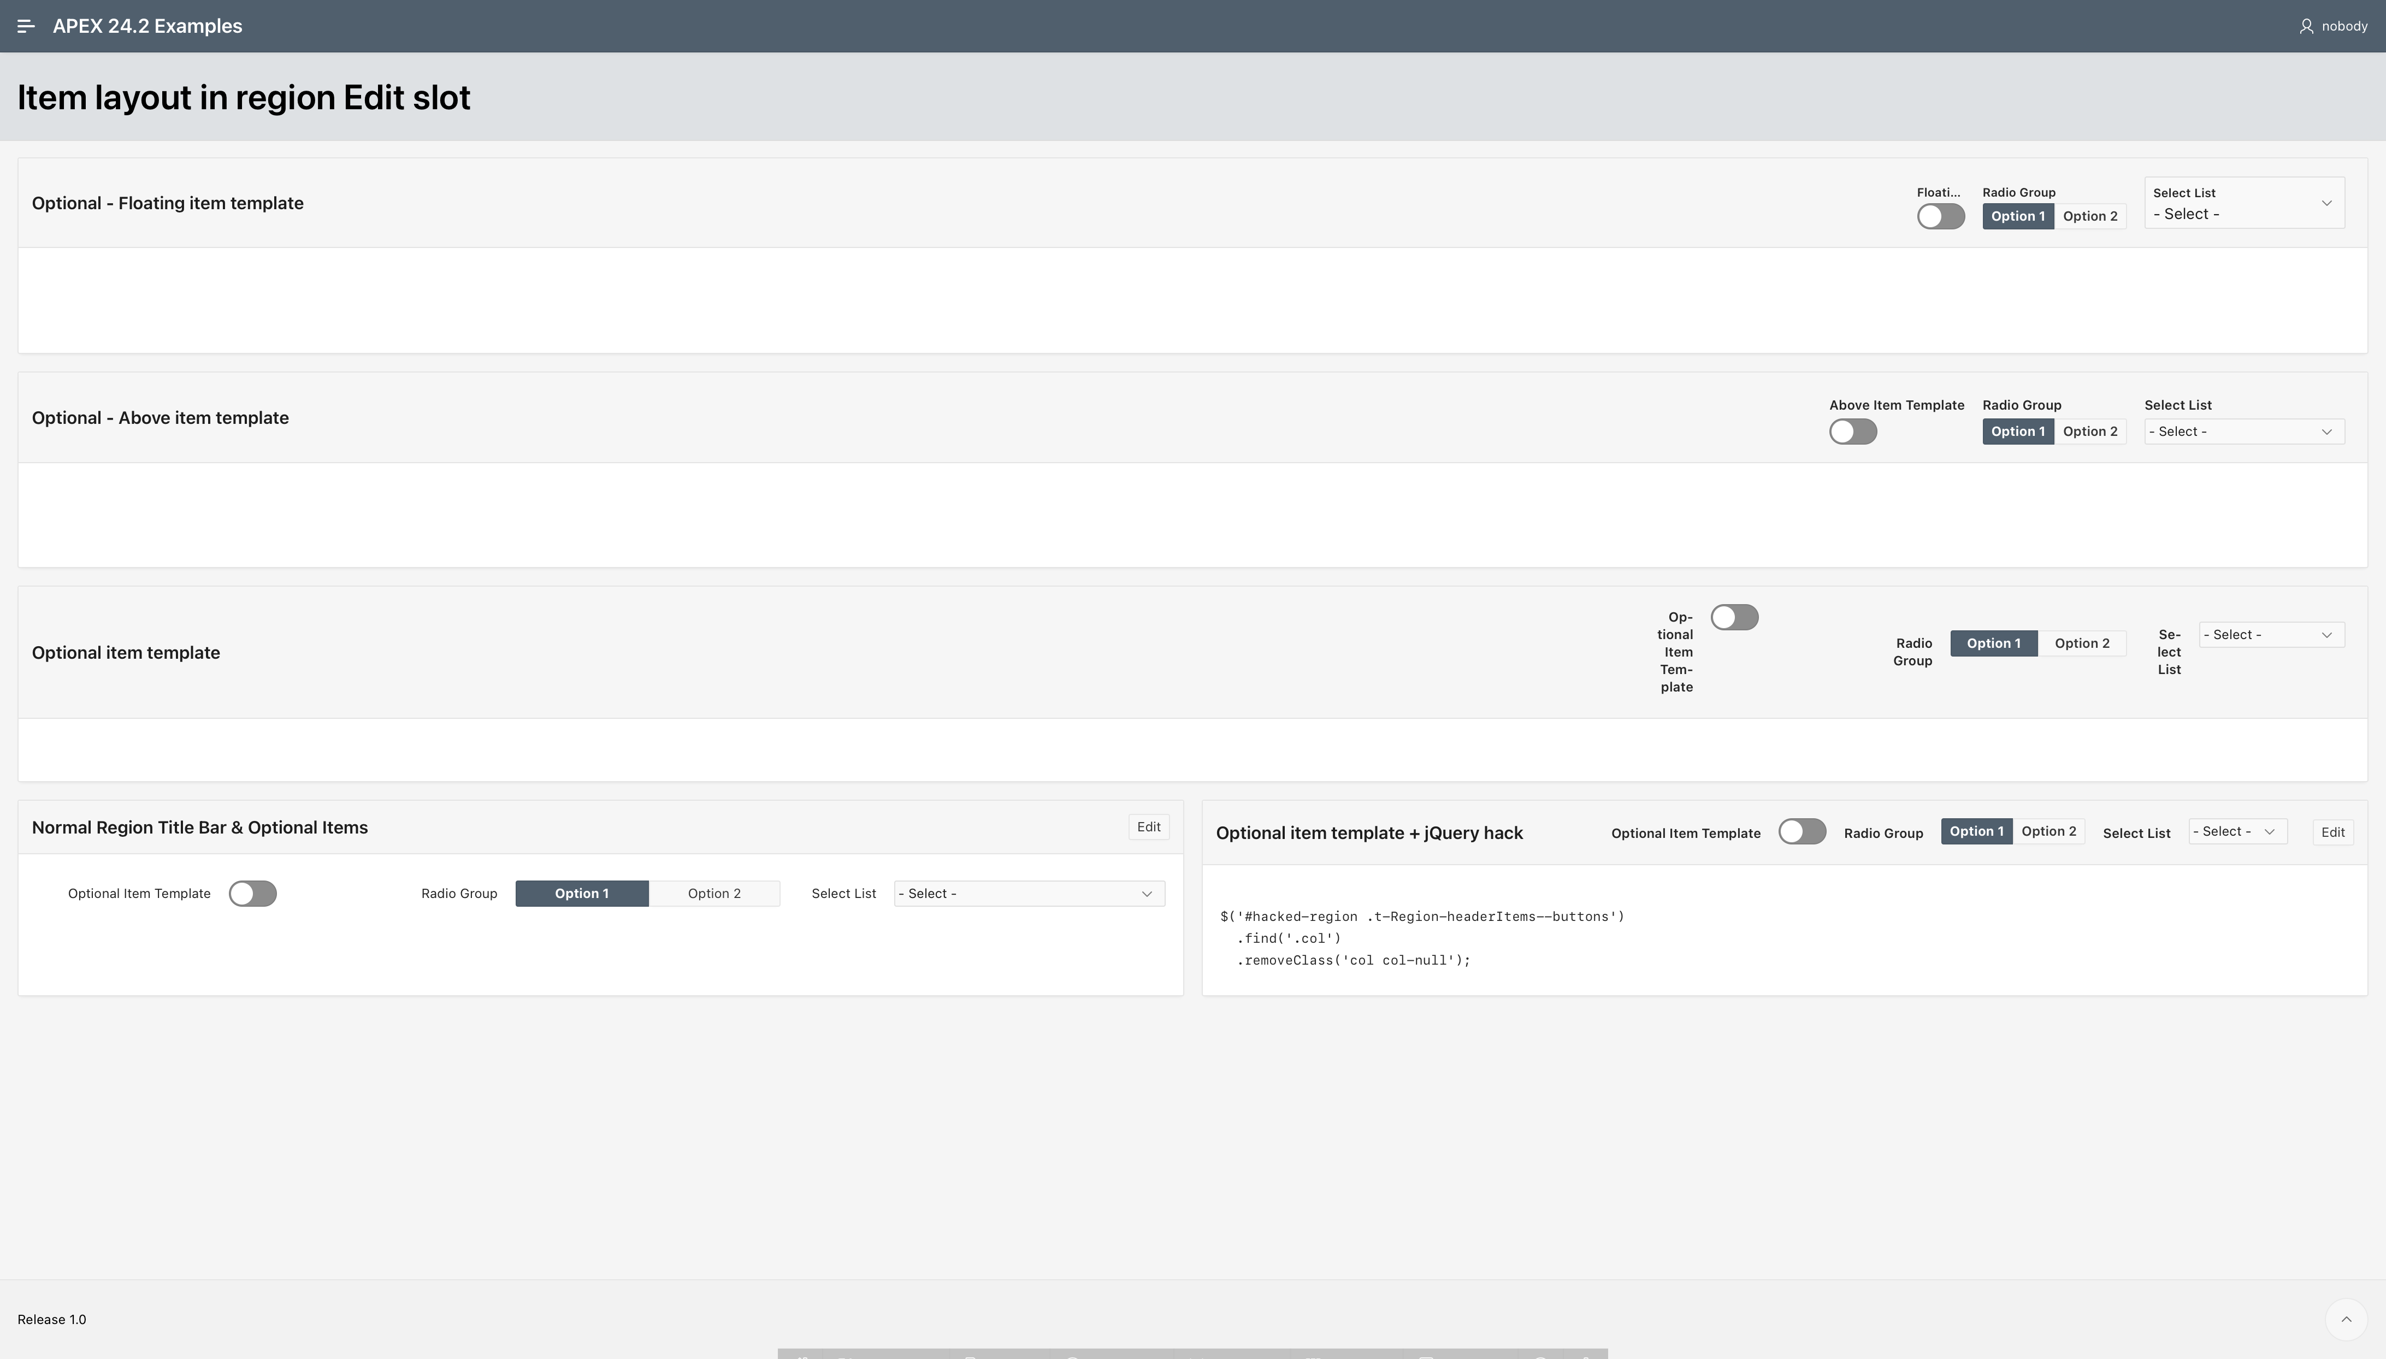Choose Option 2 in Optional item template region

2081,643
